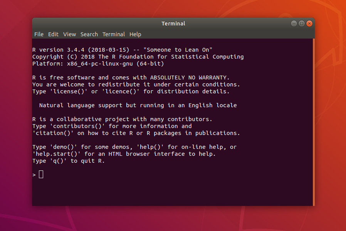Click the Terminal title bar text
This screenshot has height=231, width=346.
point(173,24)
